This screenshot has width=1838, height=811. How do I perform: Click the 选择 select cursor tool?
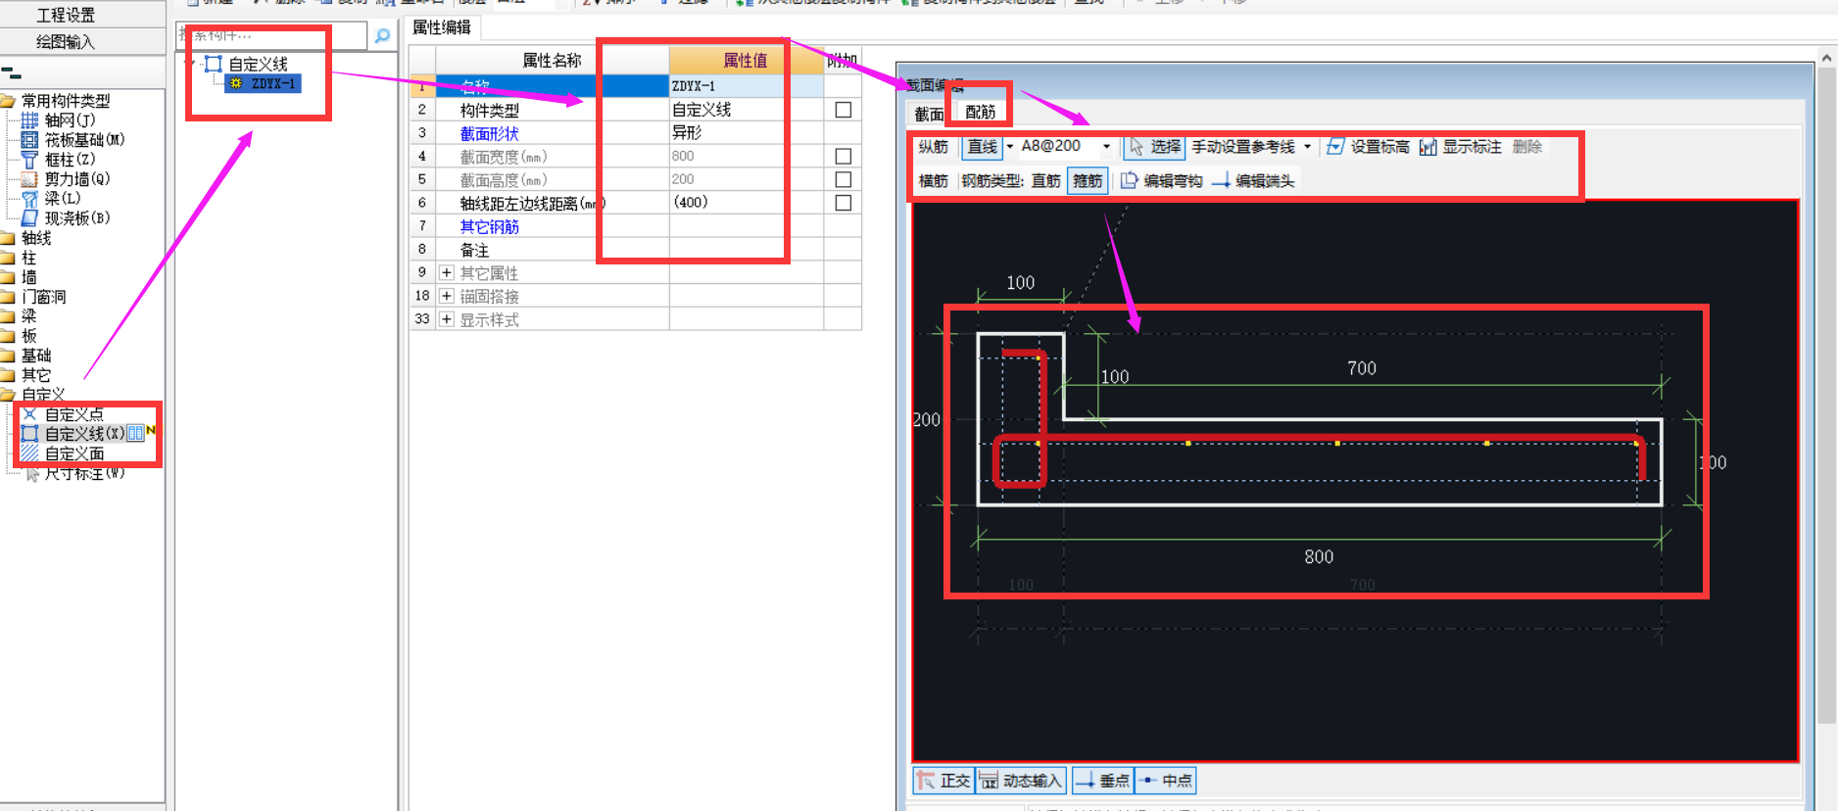(1155, 147)
